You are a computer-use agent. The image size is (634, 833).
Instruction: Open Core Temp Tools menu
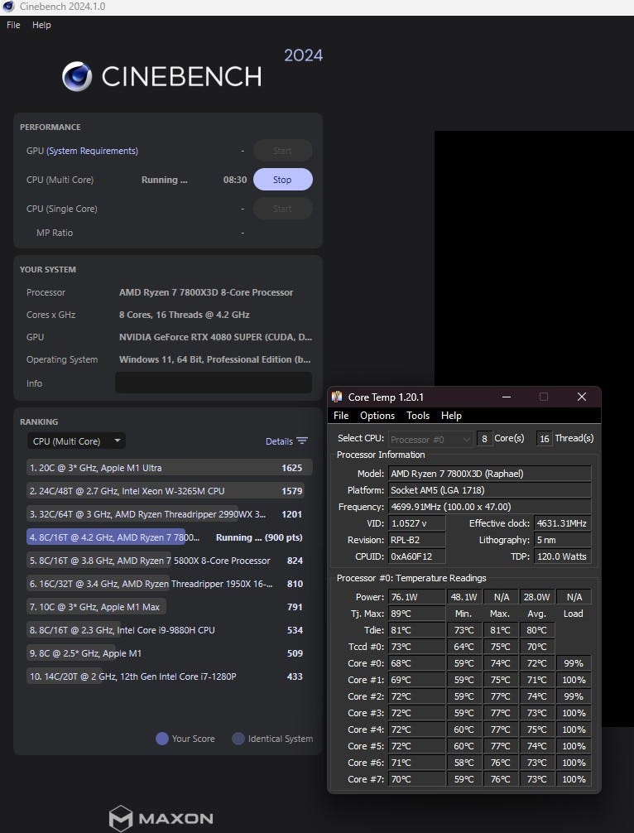coord(418,416)
